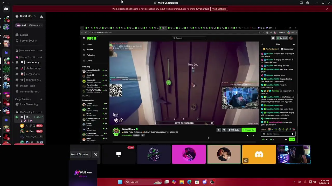
Task: Open Microsoft Store from the taskbar
Action: (197, 182)
